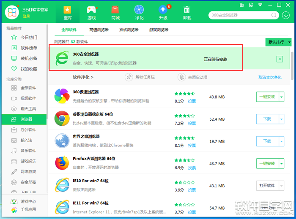Viewport: 296px width, 219px height.
Task: Select 软件榜单 in sidebar
Action: tap(24, 48)
